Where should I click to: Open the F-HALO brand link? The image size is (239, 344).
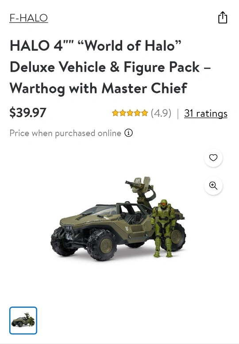[29, 18]
